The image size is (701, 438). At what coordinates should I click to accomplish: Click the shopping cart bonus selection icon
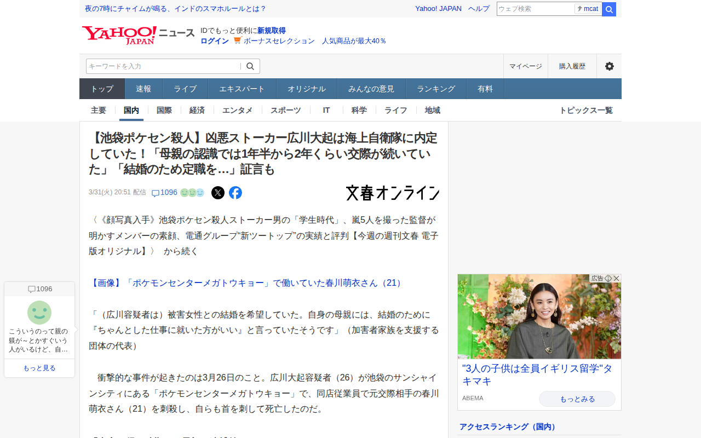point(238,40)
